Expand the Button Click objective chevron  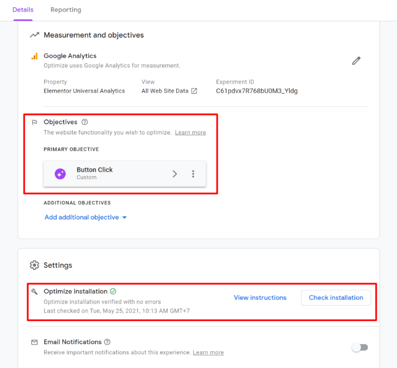coord(175,174)
